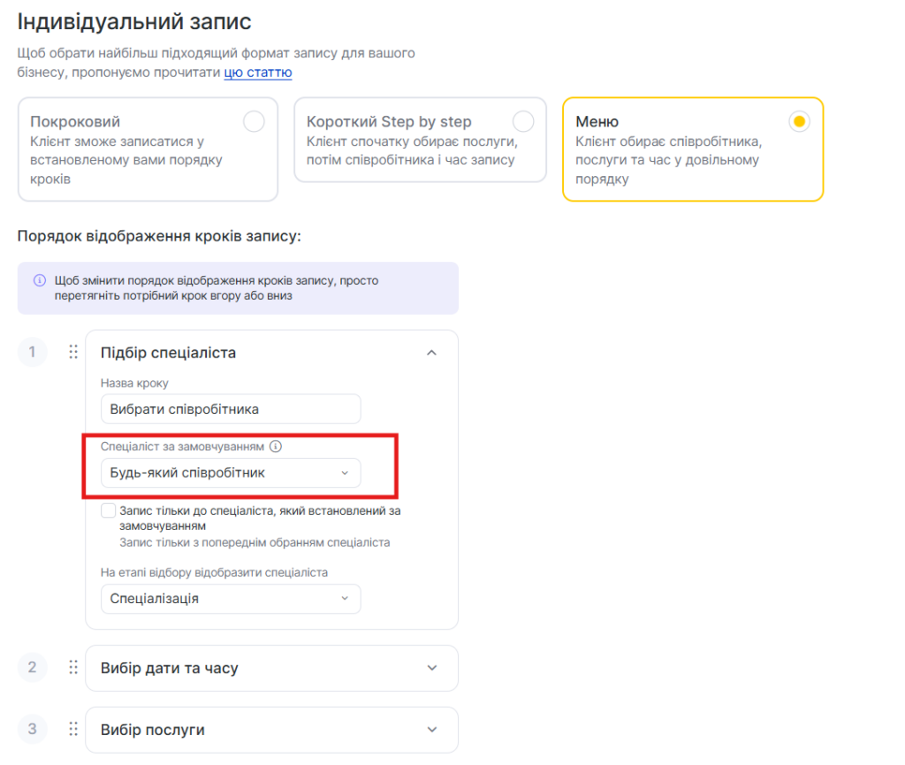This screenshot has width=905, height=765.
Task: Click the Меню format card title
Action: pyautogui.click(x=597, y=122)
